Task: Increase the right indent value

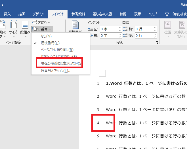Action: coord(120,34)
